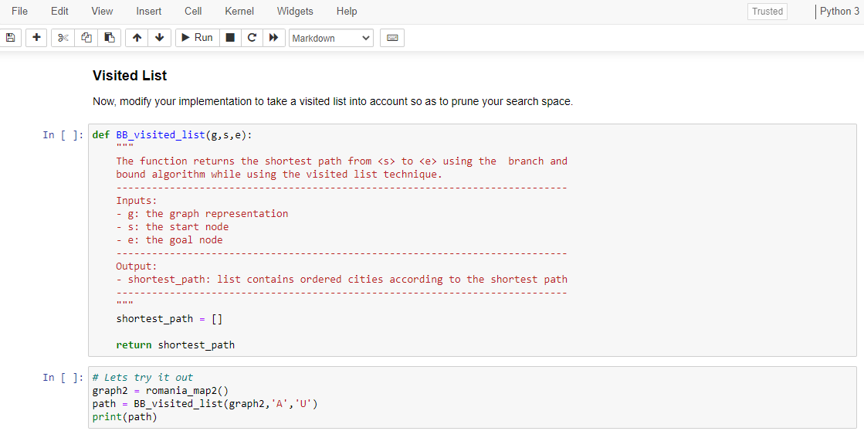The height and width of the screenshot is (448, 864).
Task: Interrupt the kernel with the stop icon
Action: [229, 37]
